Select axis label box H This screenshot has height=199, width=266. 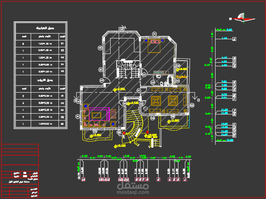tap(234, 95)
